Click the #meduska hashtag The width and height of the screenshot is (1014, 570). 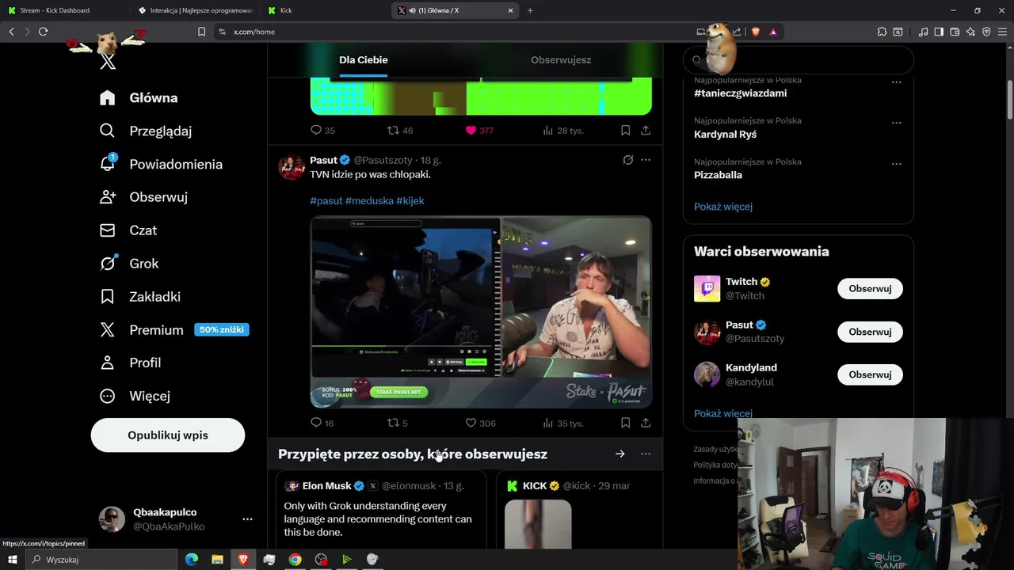click(x=369, y=201)
